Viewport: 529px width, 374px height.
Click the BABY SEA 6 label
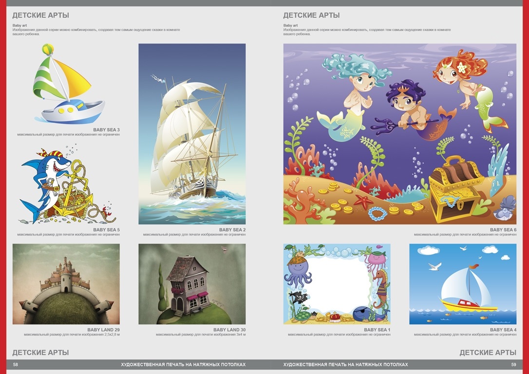(x=503, y=230)
